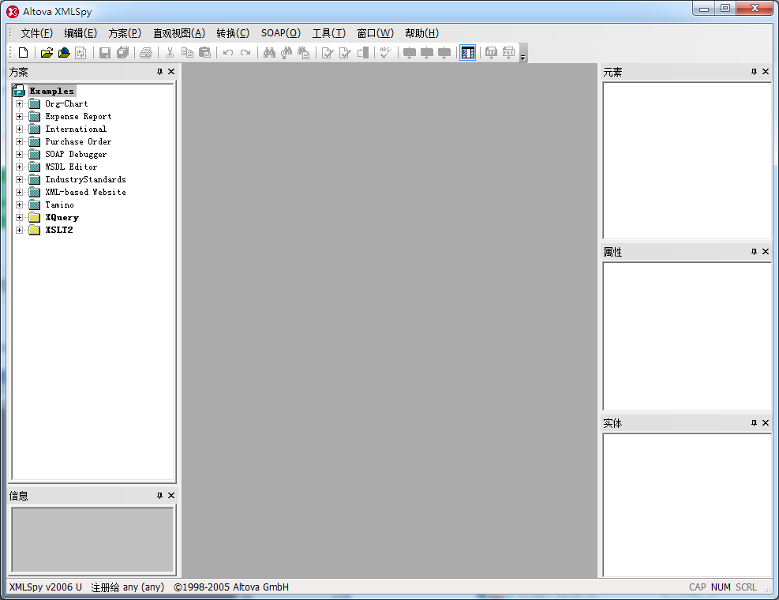This screenshot has width=779, height=600.
Task: Click the Find Next binoculars icon
Action: pos(287,53)
